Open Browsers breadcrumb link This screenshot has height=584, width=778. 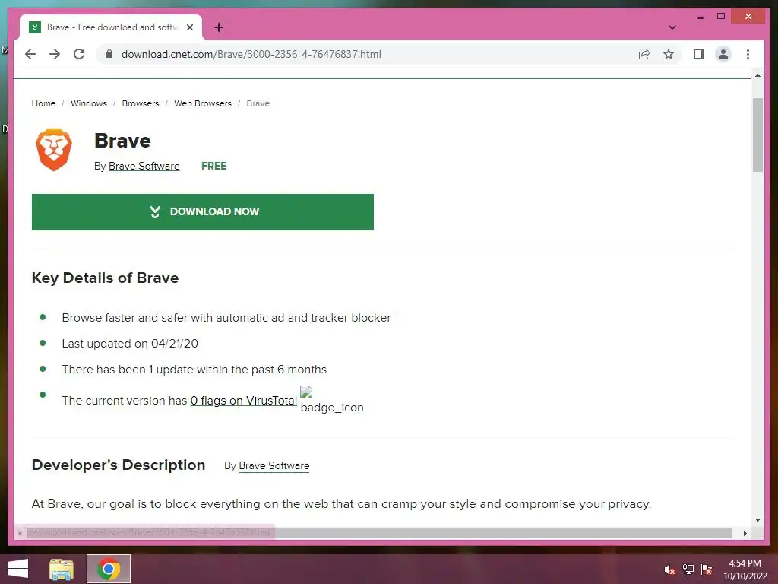click(141, 103)
